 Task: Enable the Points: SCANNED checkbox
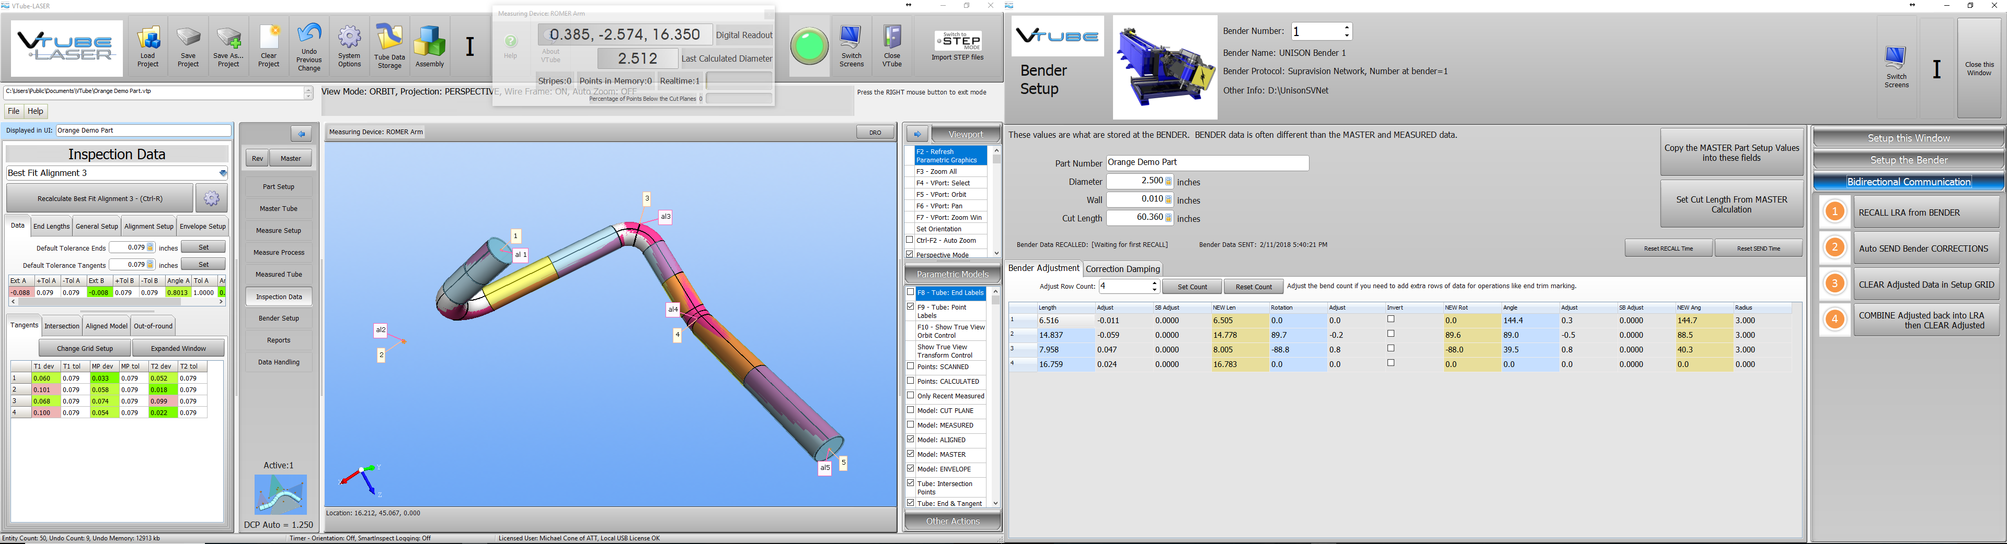(x=910, y=366)
